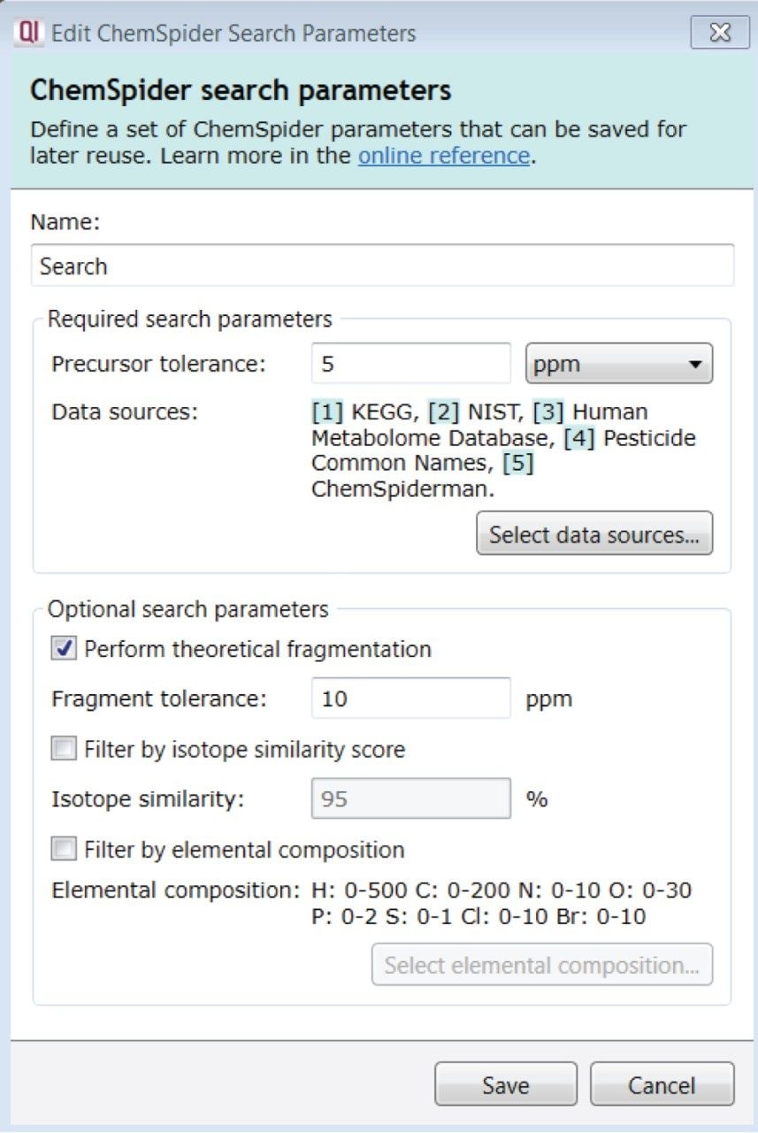The height and width of the screenshot is (1133, 758).
Task: Close the Edit ChemSpider Search Parameters dialog
Action: click(x=720, y=34)
